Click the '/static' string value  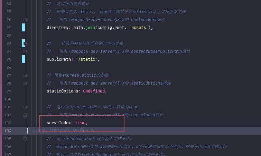[86, 59]
